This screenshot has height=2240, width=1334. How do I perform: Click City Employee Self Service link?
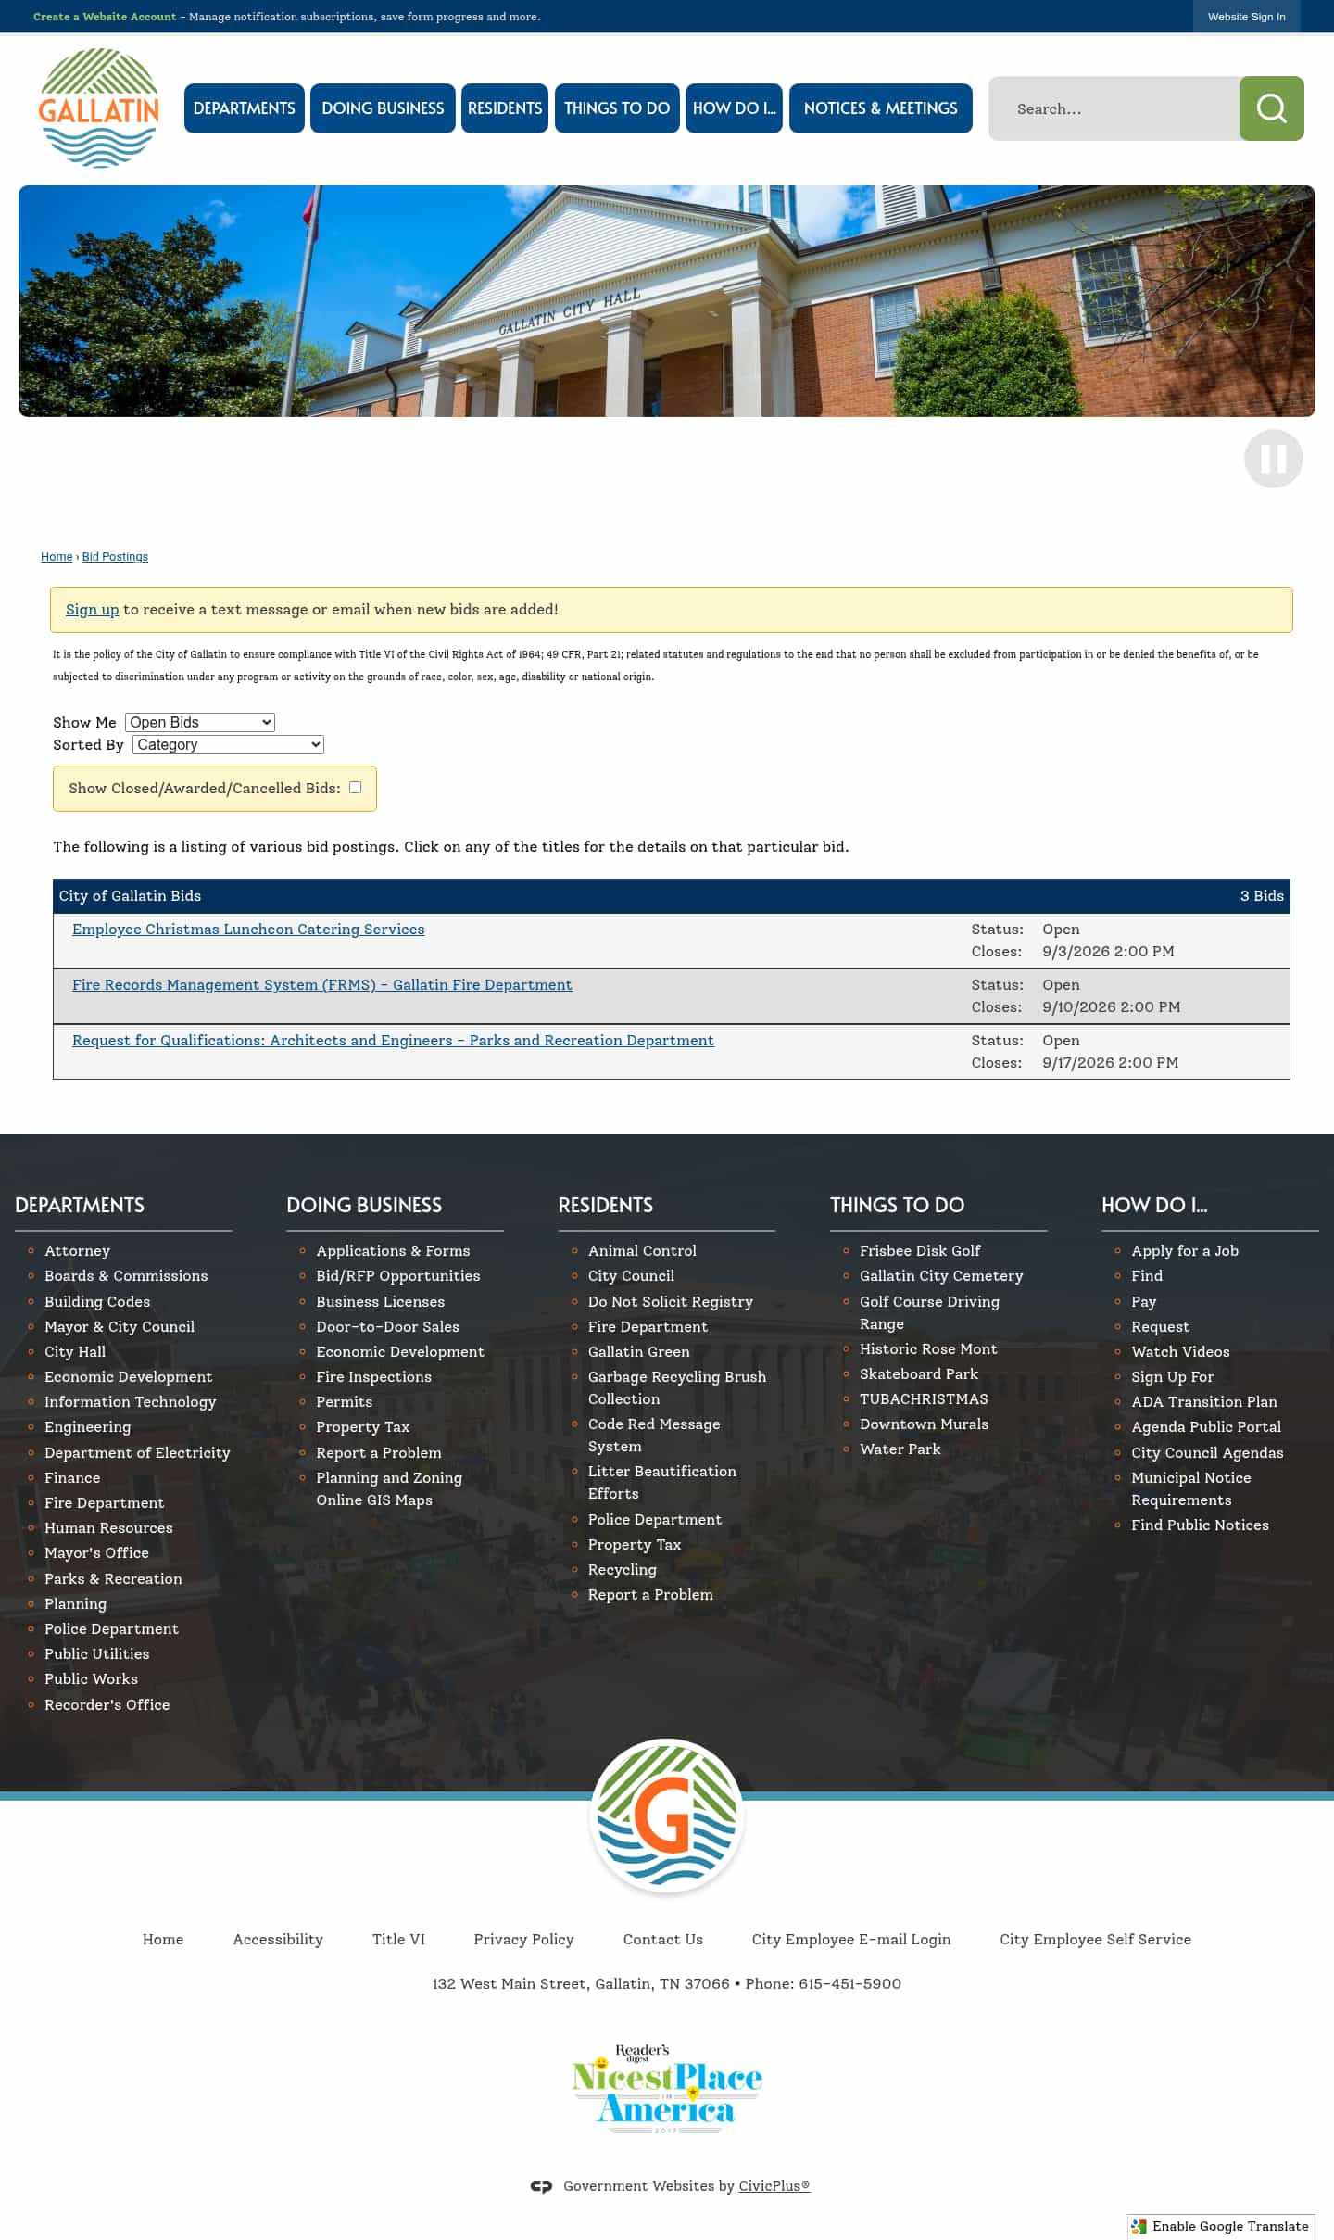[1095, 1940]
